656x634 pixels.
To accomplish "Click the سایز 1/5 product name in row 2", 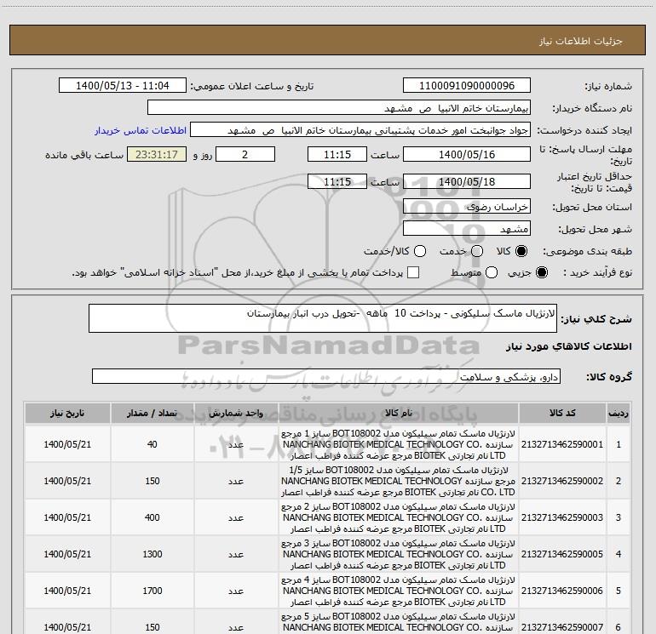I will point(399,481).
